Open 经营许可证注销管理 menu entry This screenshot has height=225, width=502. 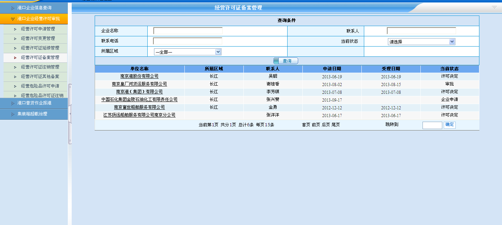click(x=40, y=67)
